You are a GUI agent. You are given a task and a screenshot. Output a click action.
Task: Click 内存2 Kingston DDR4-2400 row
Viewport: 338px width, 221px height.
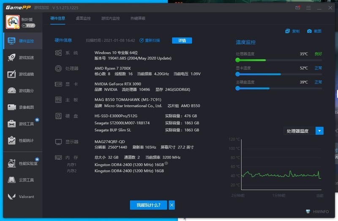[x=129, y=171]
